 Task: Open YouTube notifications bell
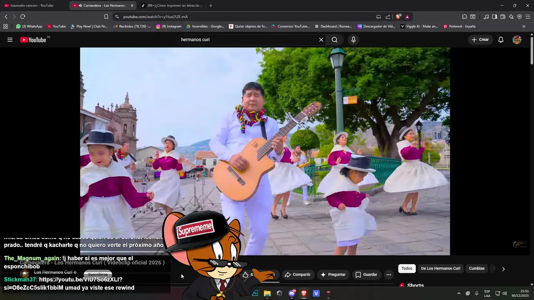[x=501, y=40]
